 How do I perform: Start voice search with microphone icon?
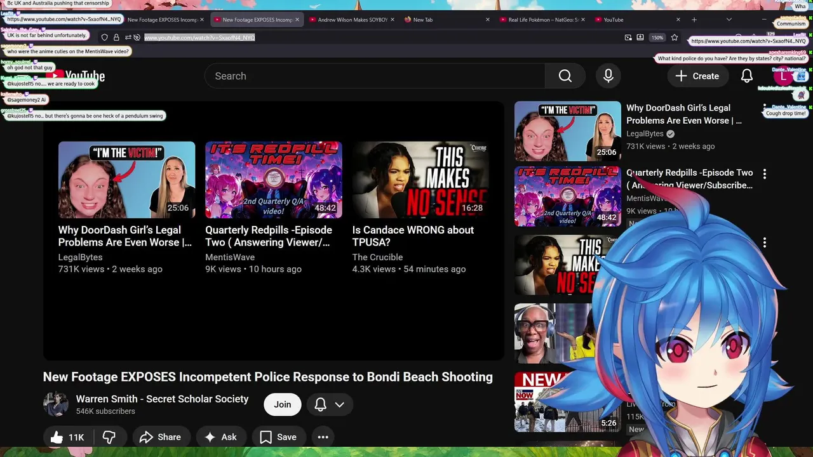(x=608, y=76)
